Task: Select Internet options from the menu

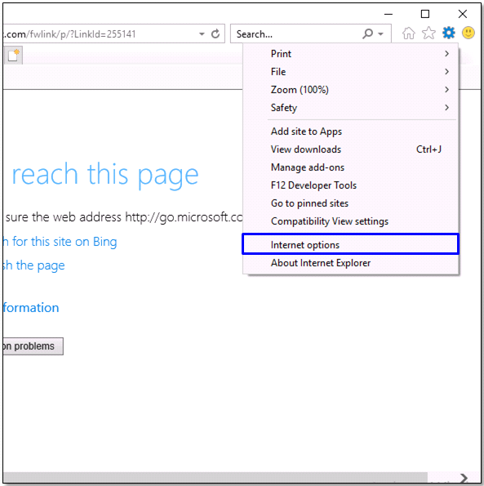Action: pos(350,244)
